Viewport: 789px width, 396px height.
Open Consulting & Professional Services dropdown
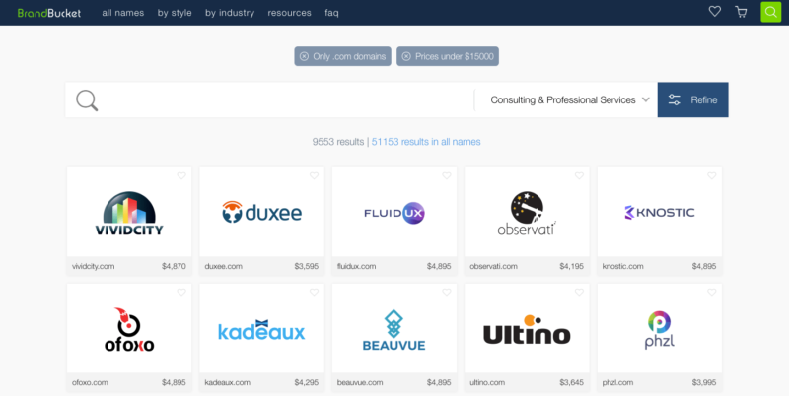[570, 100]
